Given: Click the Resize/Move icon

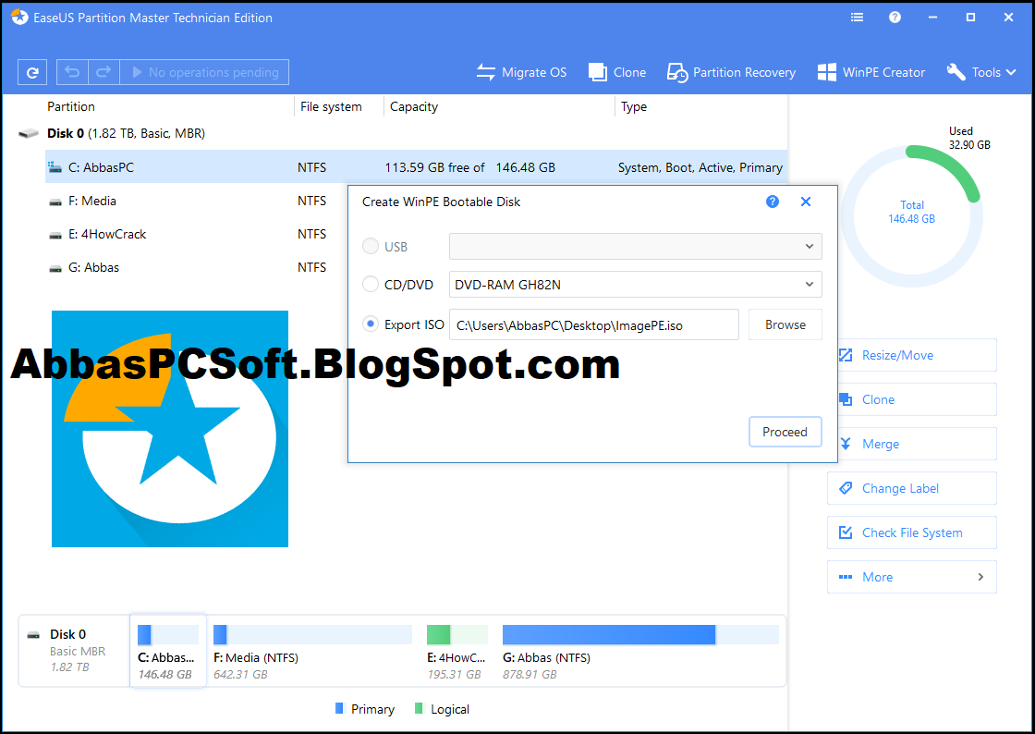Looking at the screenshot, I should (x=846, y=355).
